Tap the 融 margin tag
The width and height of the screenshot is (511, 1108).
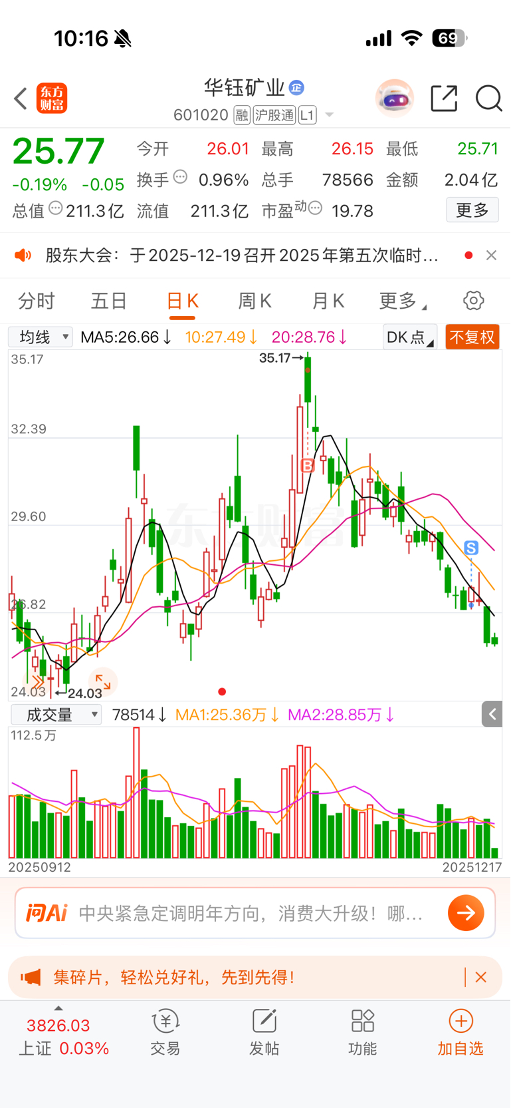[x=242, y=115]
